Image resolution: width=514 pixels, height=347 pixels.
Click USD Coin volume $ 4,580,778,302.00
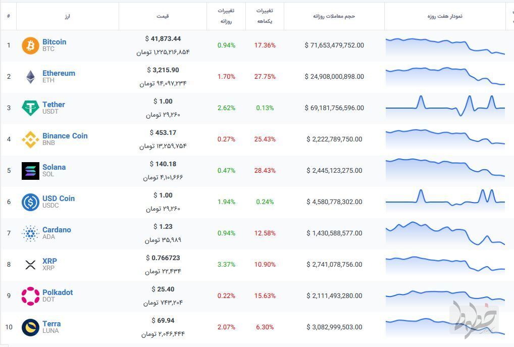[334, 202]
